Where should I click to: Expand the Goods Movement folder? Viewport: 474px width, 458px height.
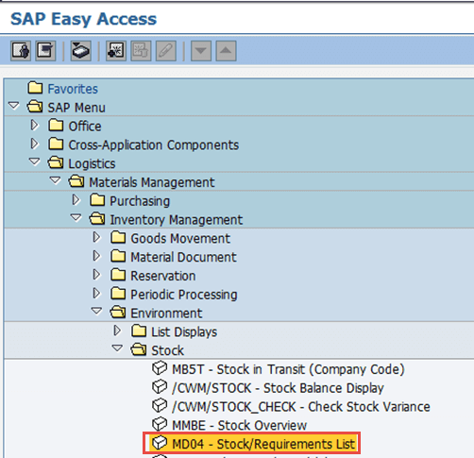[96, 238]
